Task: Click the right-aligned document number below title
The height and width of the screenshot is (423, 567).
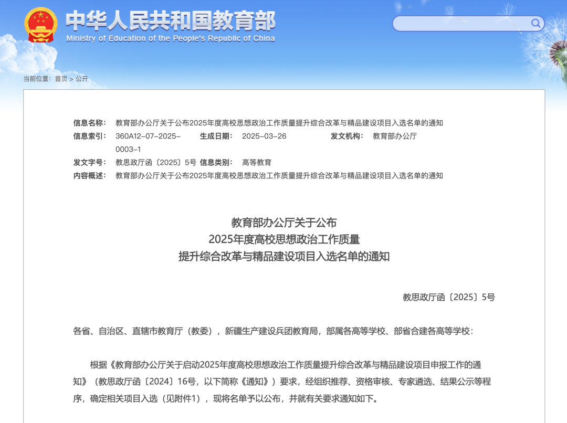Action: 448,297
